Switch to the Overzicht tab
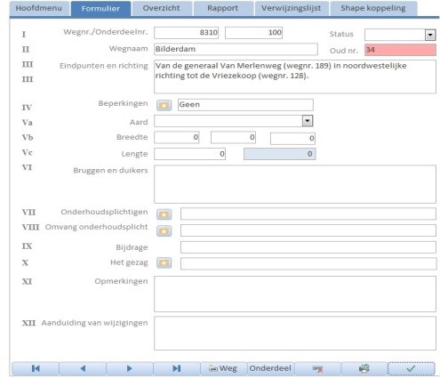Screen dimensions: 440x379 point(162,8)
